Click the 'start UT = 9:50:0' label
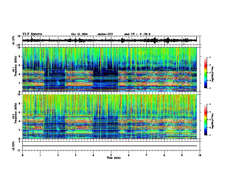 click(137, 34)
